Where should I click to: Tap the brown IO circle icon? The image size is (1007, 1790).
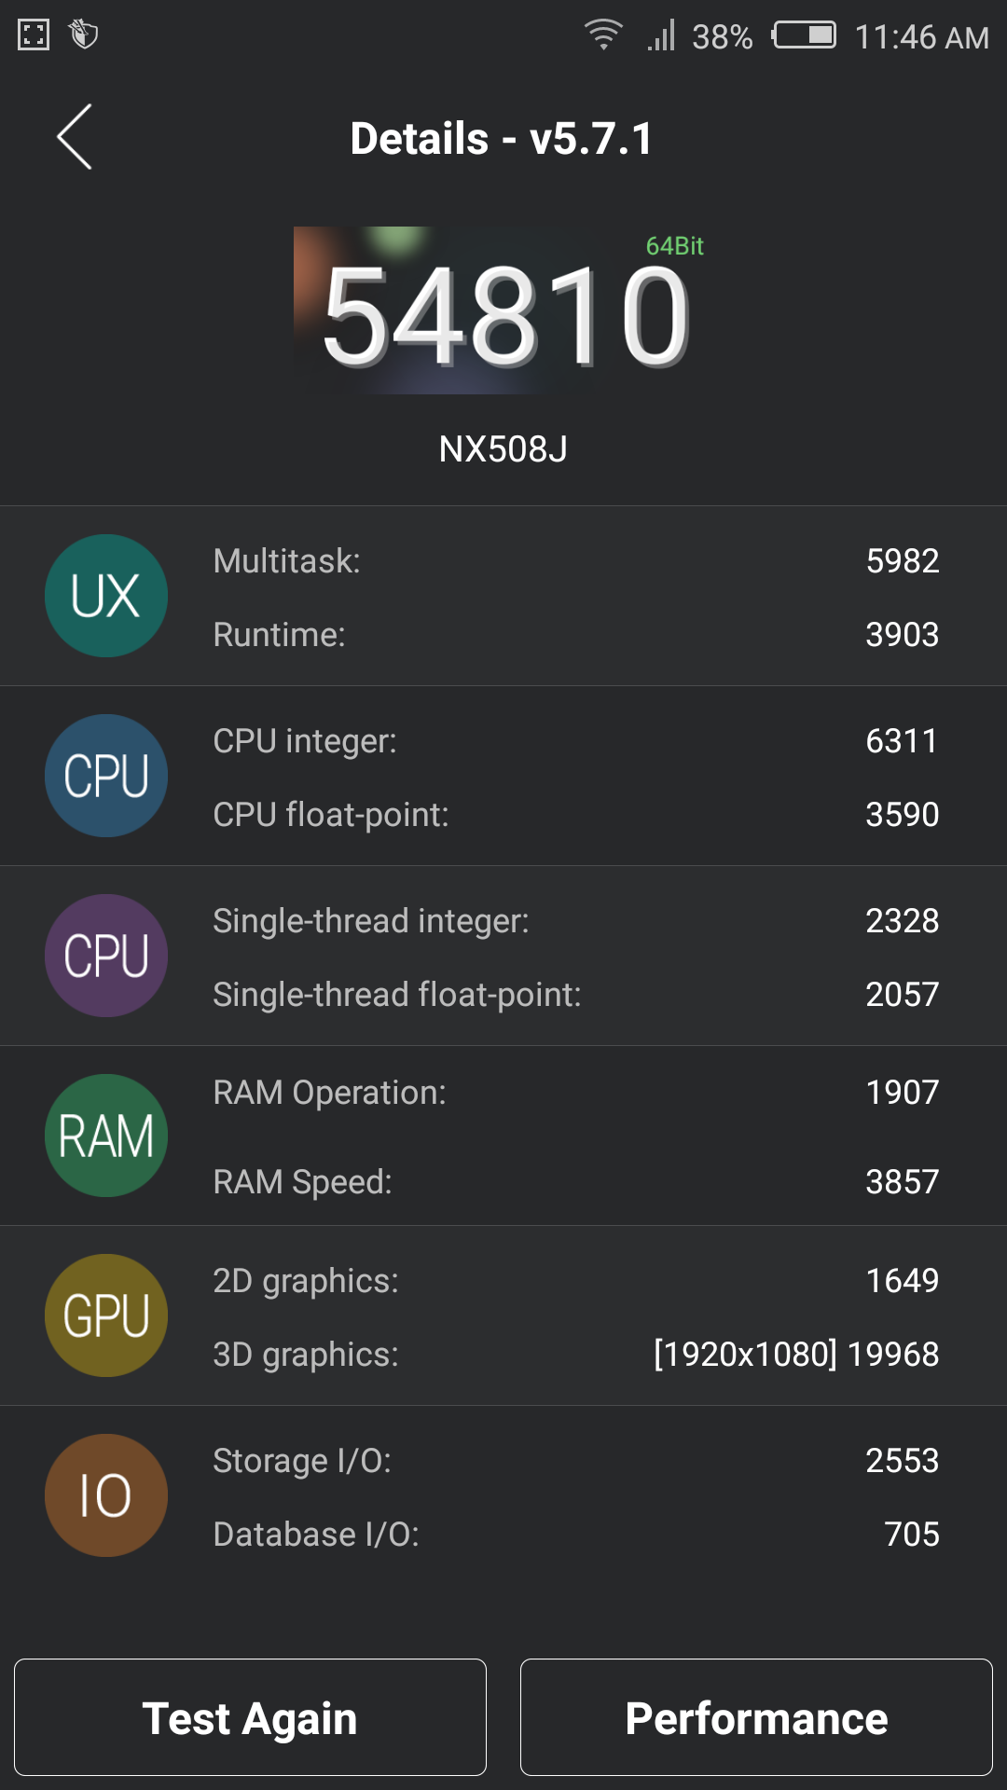point(106,1495)
